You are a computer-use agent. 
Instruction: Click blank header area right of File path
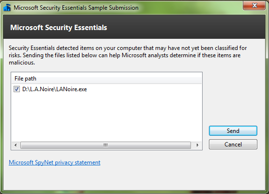tap(118, 79)
